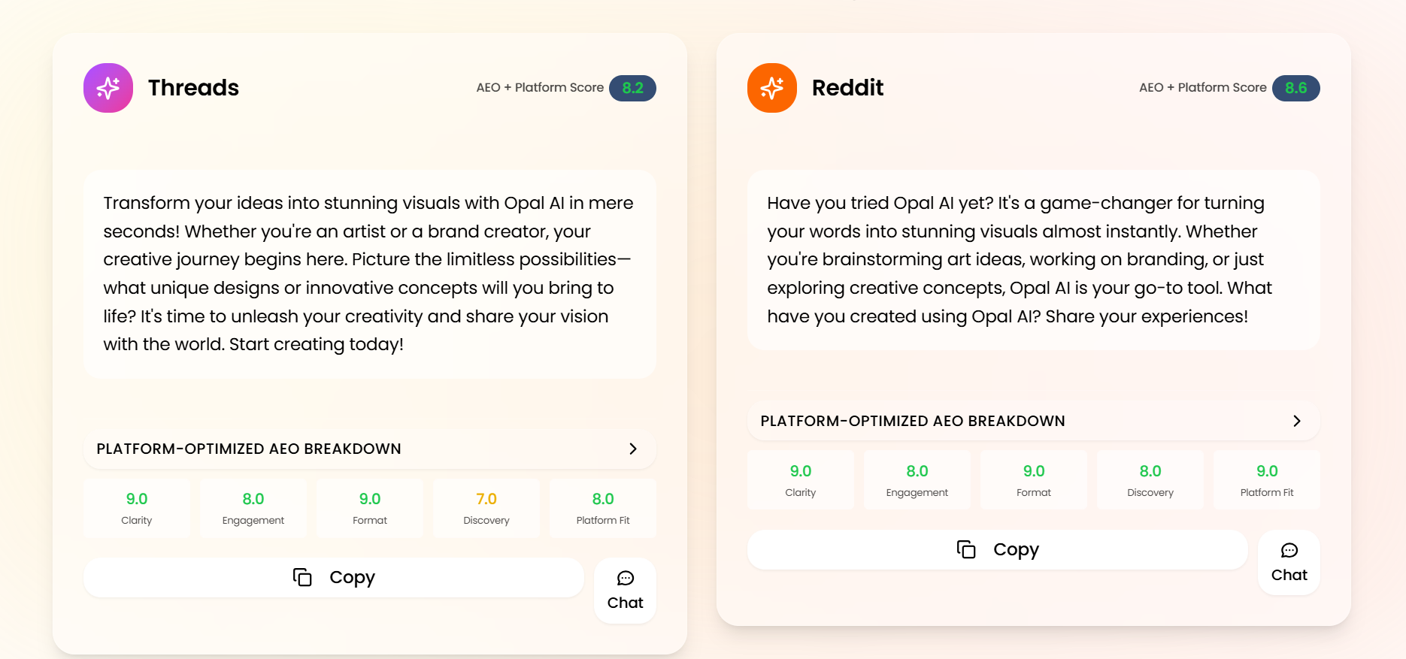This screenshot has height=659, width=1406.
Task: Click the Reddit post text box
Action: pyautogui.click(x=1033, y=259)
